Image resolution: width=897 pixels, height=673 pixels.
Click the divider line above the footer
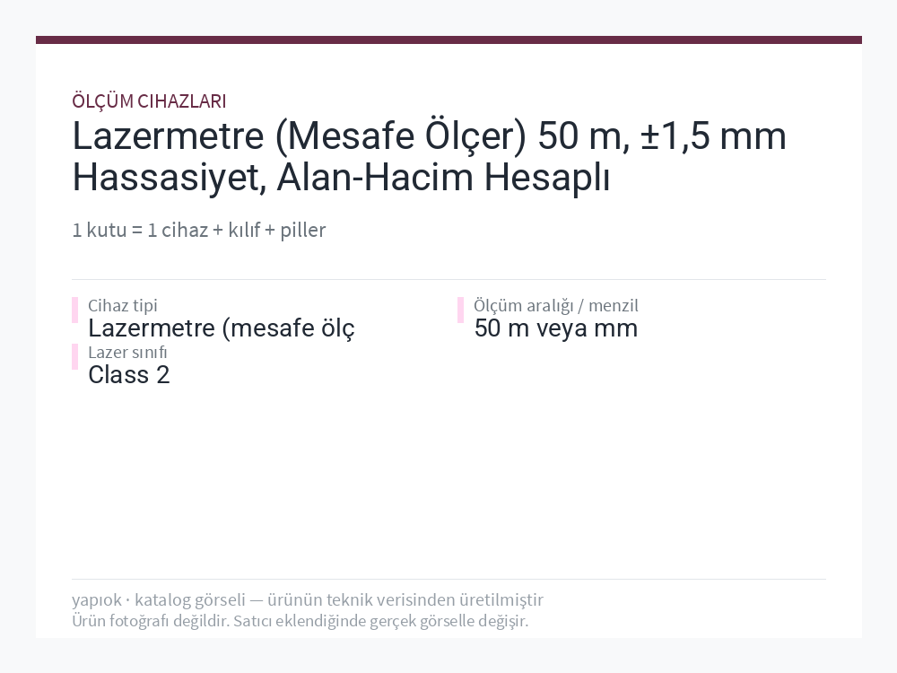[x=448, y=579]
